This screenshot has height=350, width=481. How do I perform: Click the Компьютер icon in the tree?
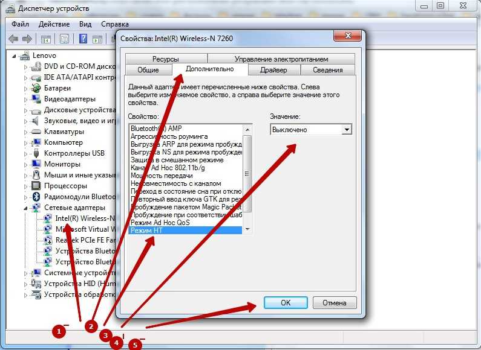click(x=36, y=142)
